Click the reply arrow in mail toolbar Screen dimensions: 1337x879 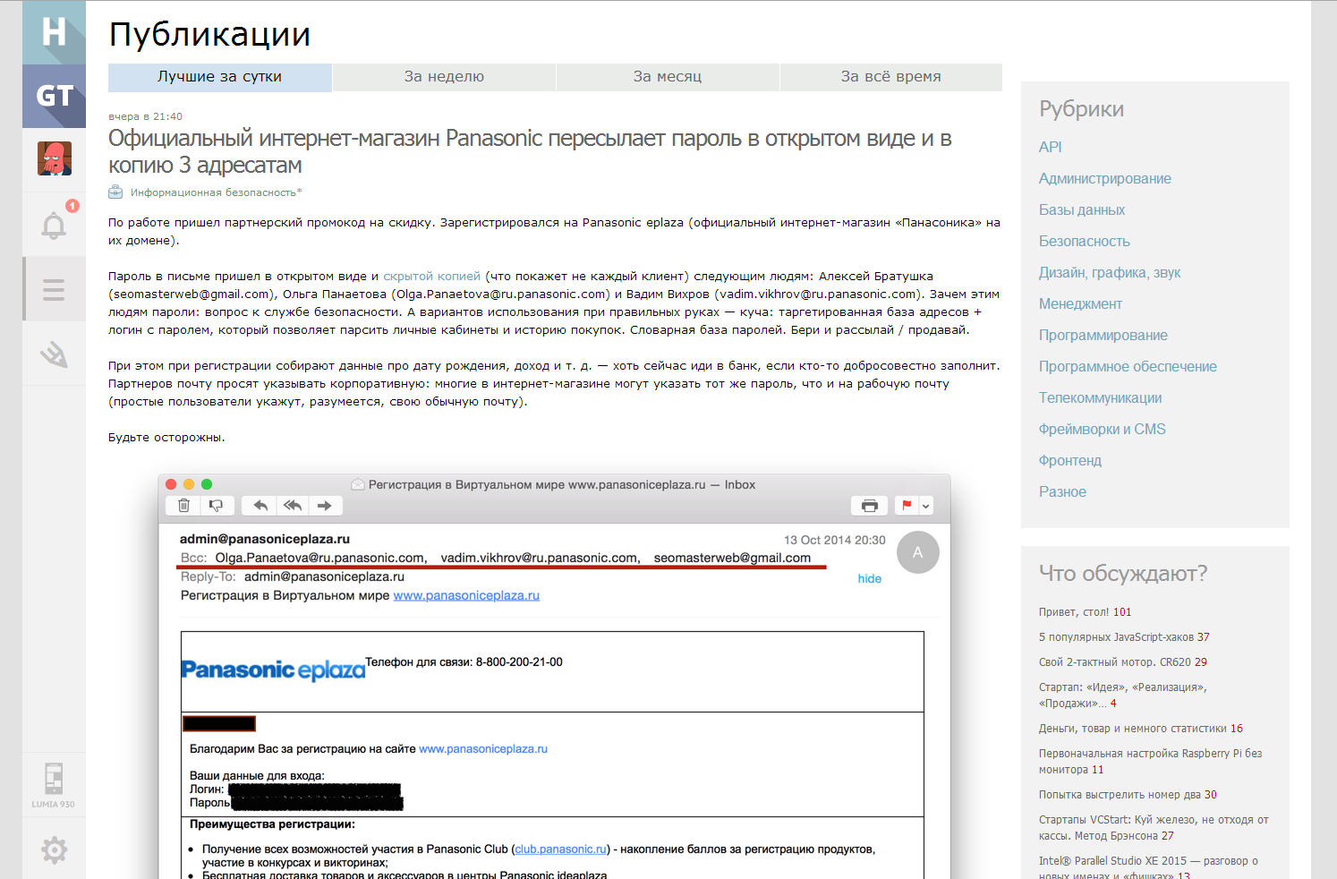pos(260,506)
